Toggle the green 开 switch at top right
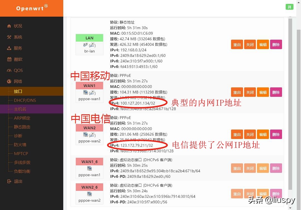This screenshot has height=210, width=301. [289, 7]
